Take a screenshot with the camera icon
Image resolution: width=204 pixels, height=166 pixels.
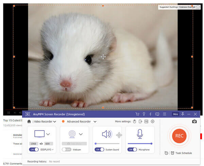pyautogui.click(x=194, y=121)
